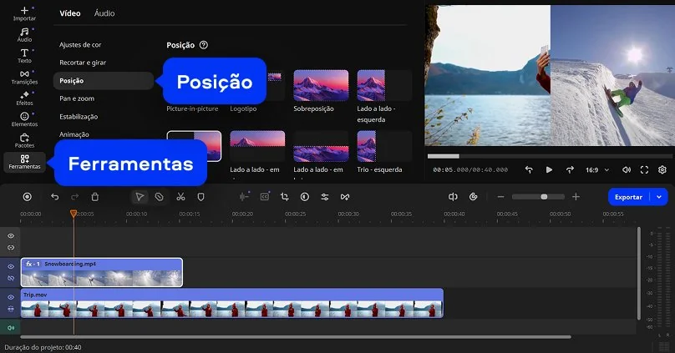Open the preview volume control
Screen dimensions: 675x353
point(627,169)
